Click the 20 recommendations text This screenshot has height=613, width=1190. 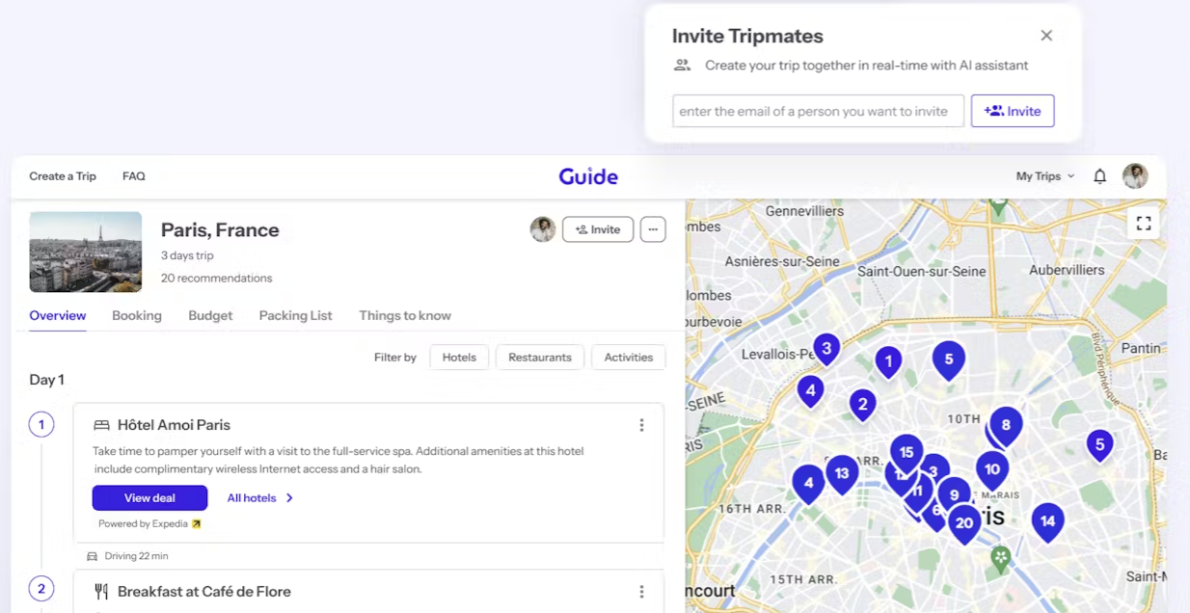tap(217, 279)
